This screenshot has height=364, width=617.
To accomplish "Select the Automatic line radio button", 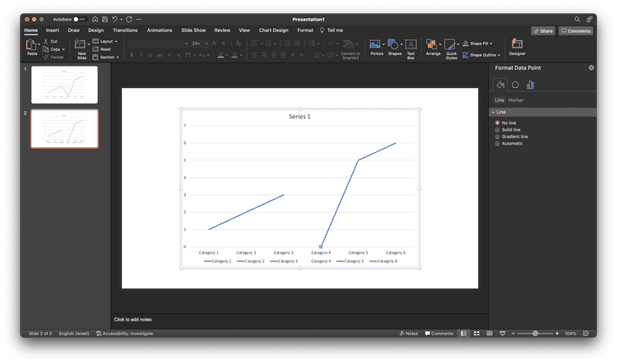I will [498, 144].
